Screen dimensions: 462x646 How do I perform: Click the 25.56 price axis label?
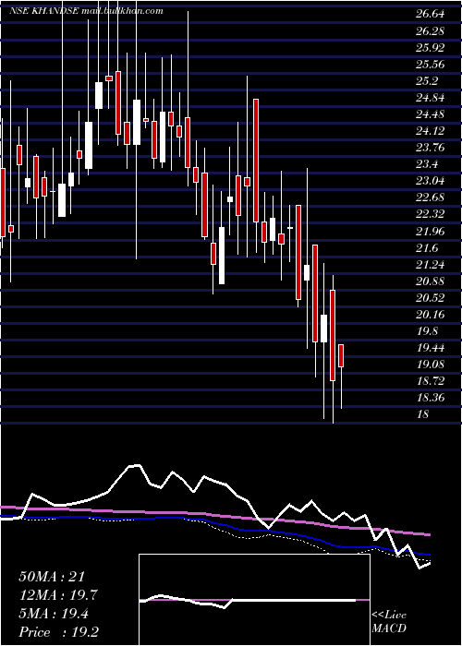pos(430,65)
